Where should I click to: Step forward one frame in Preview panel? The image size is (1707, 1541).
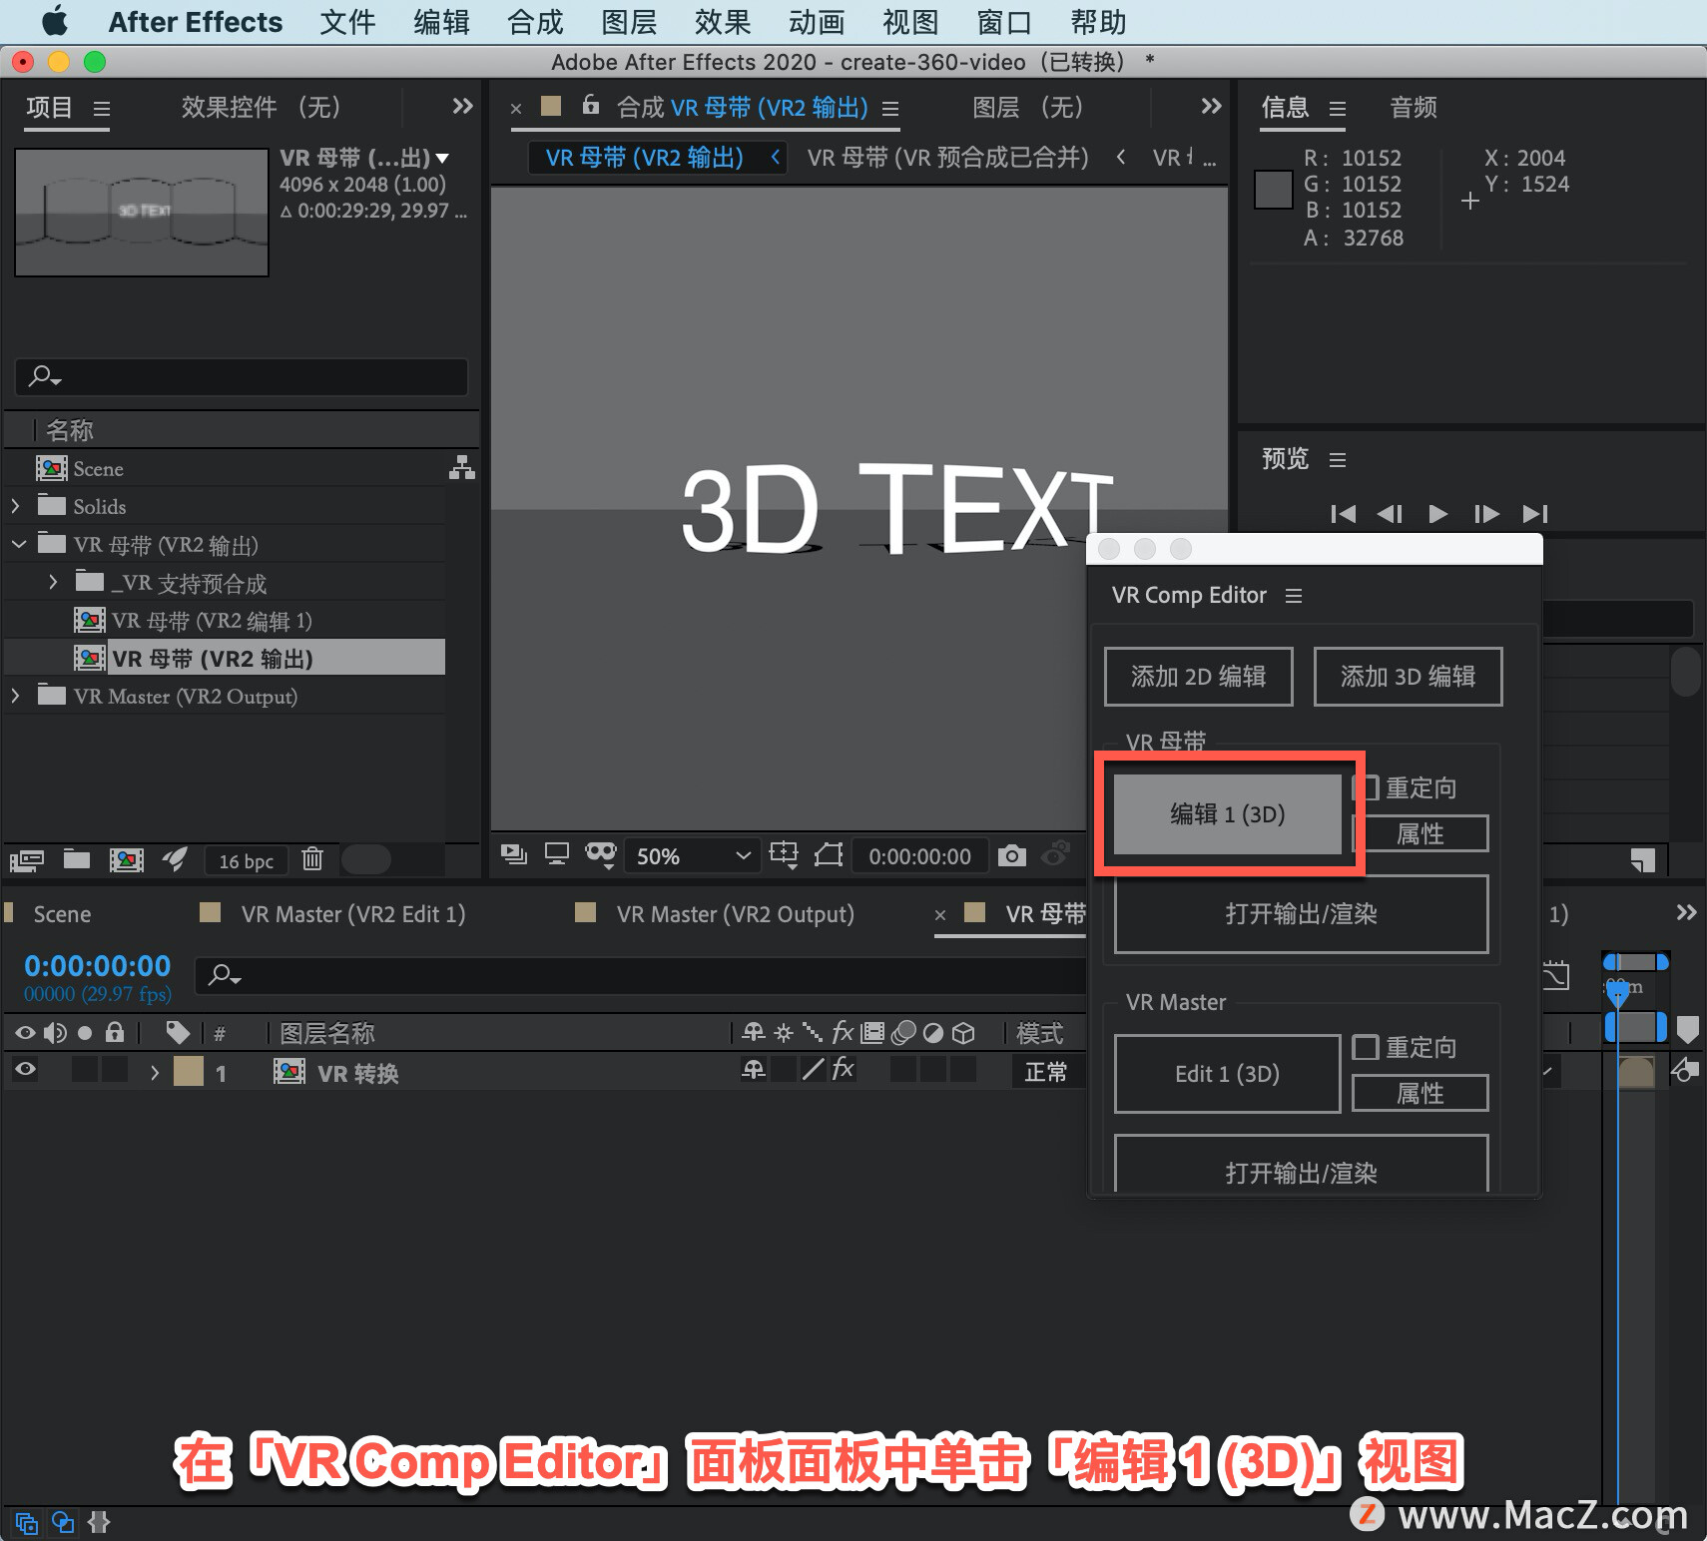point(1486,513)
